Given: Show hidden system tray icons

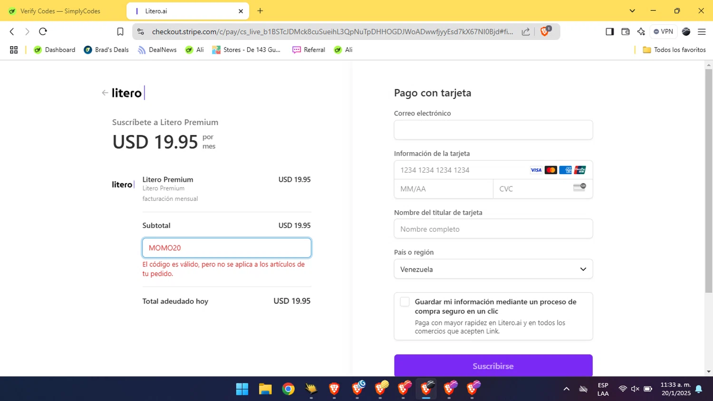Looking at the screenshot, I should click(567, 389).
